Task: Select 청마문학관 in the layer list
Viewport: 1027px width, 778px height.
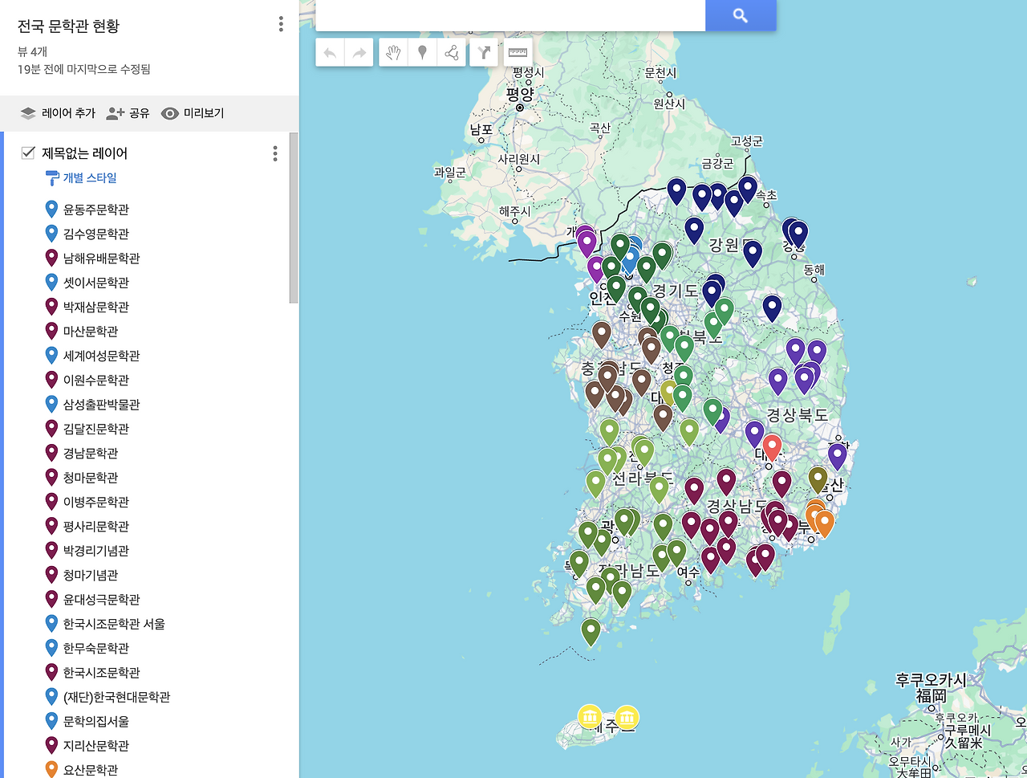Action: [x=91, y=477]
